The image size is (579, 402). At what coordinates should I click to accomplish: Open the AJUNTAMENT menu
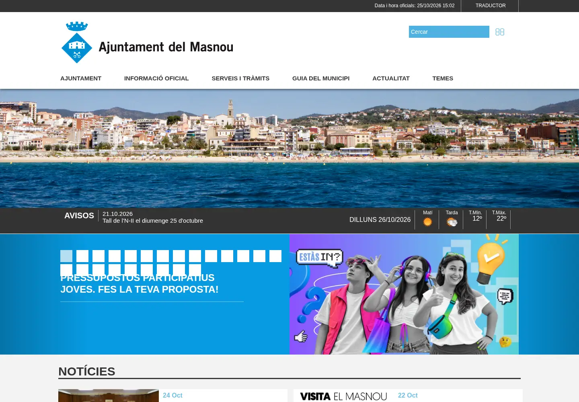coord(81,78)
